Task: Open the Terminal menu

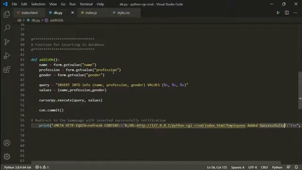Action: coord(86,4)
